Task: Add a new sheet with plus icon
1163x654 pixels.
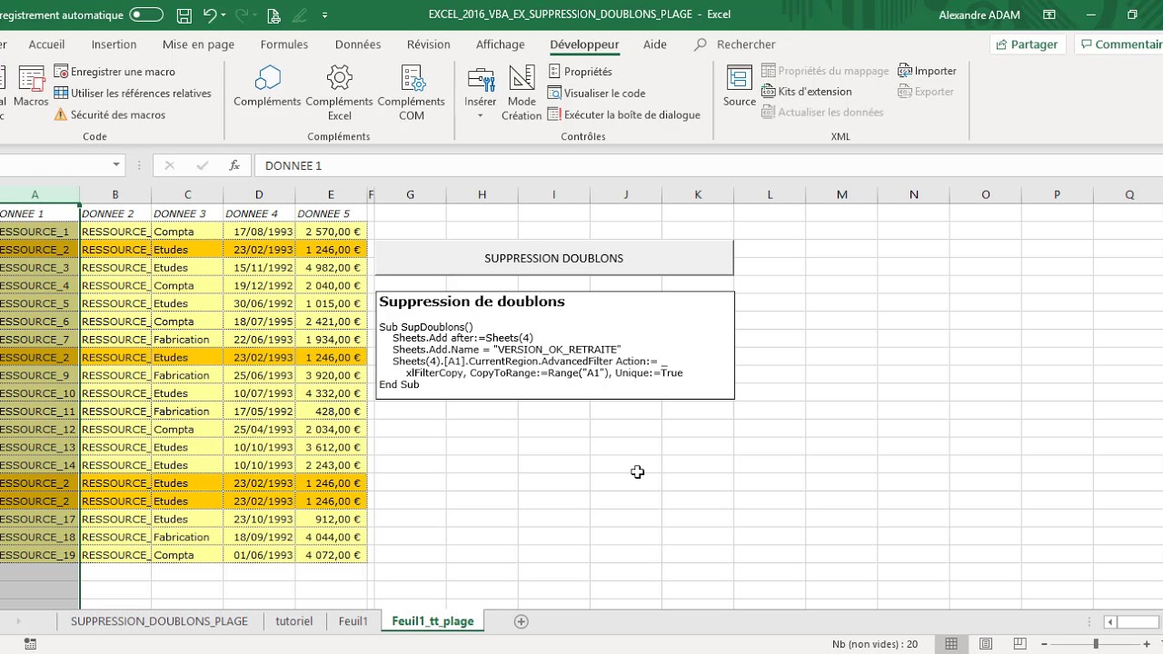Action: pos(521,621)
